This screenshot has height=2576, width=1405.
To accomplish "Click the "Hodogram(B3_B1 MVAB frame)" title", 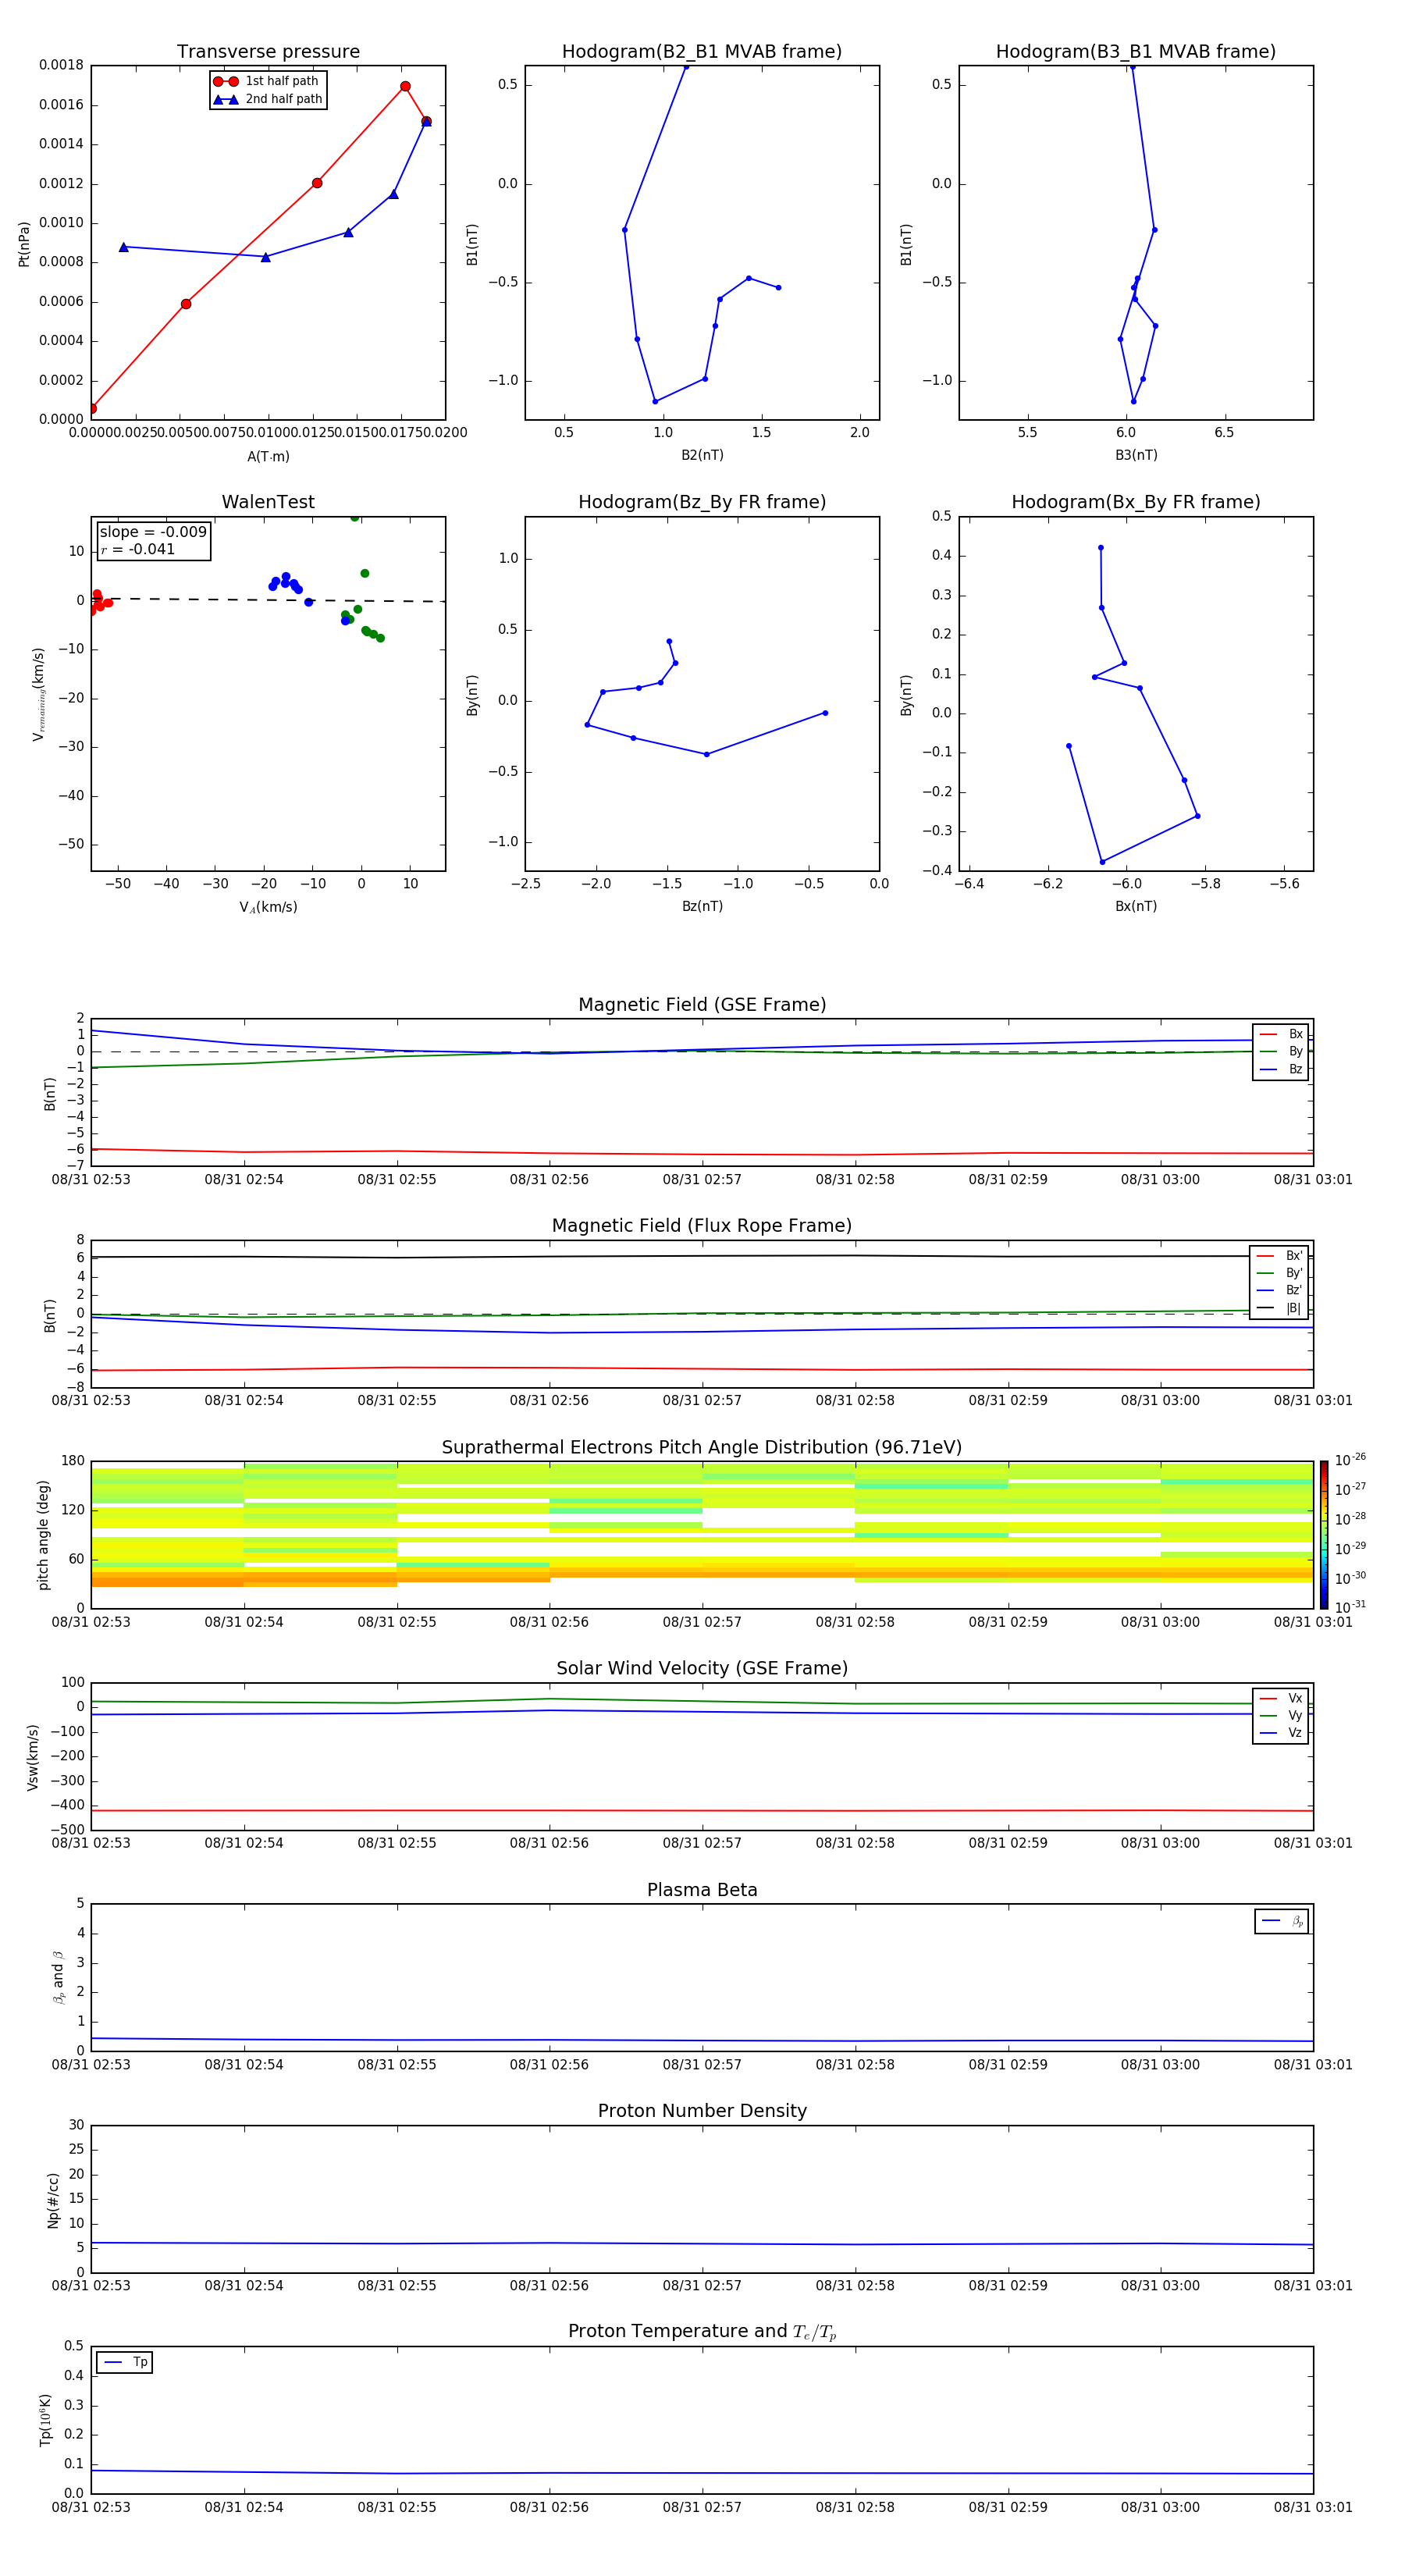I will point(1136,52).
